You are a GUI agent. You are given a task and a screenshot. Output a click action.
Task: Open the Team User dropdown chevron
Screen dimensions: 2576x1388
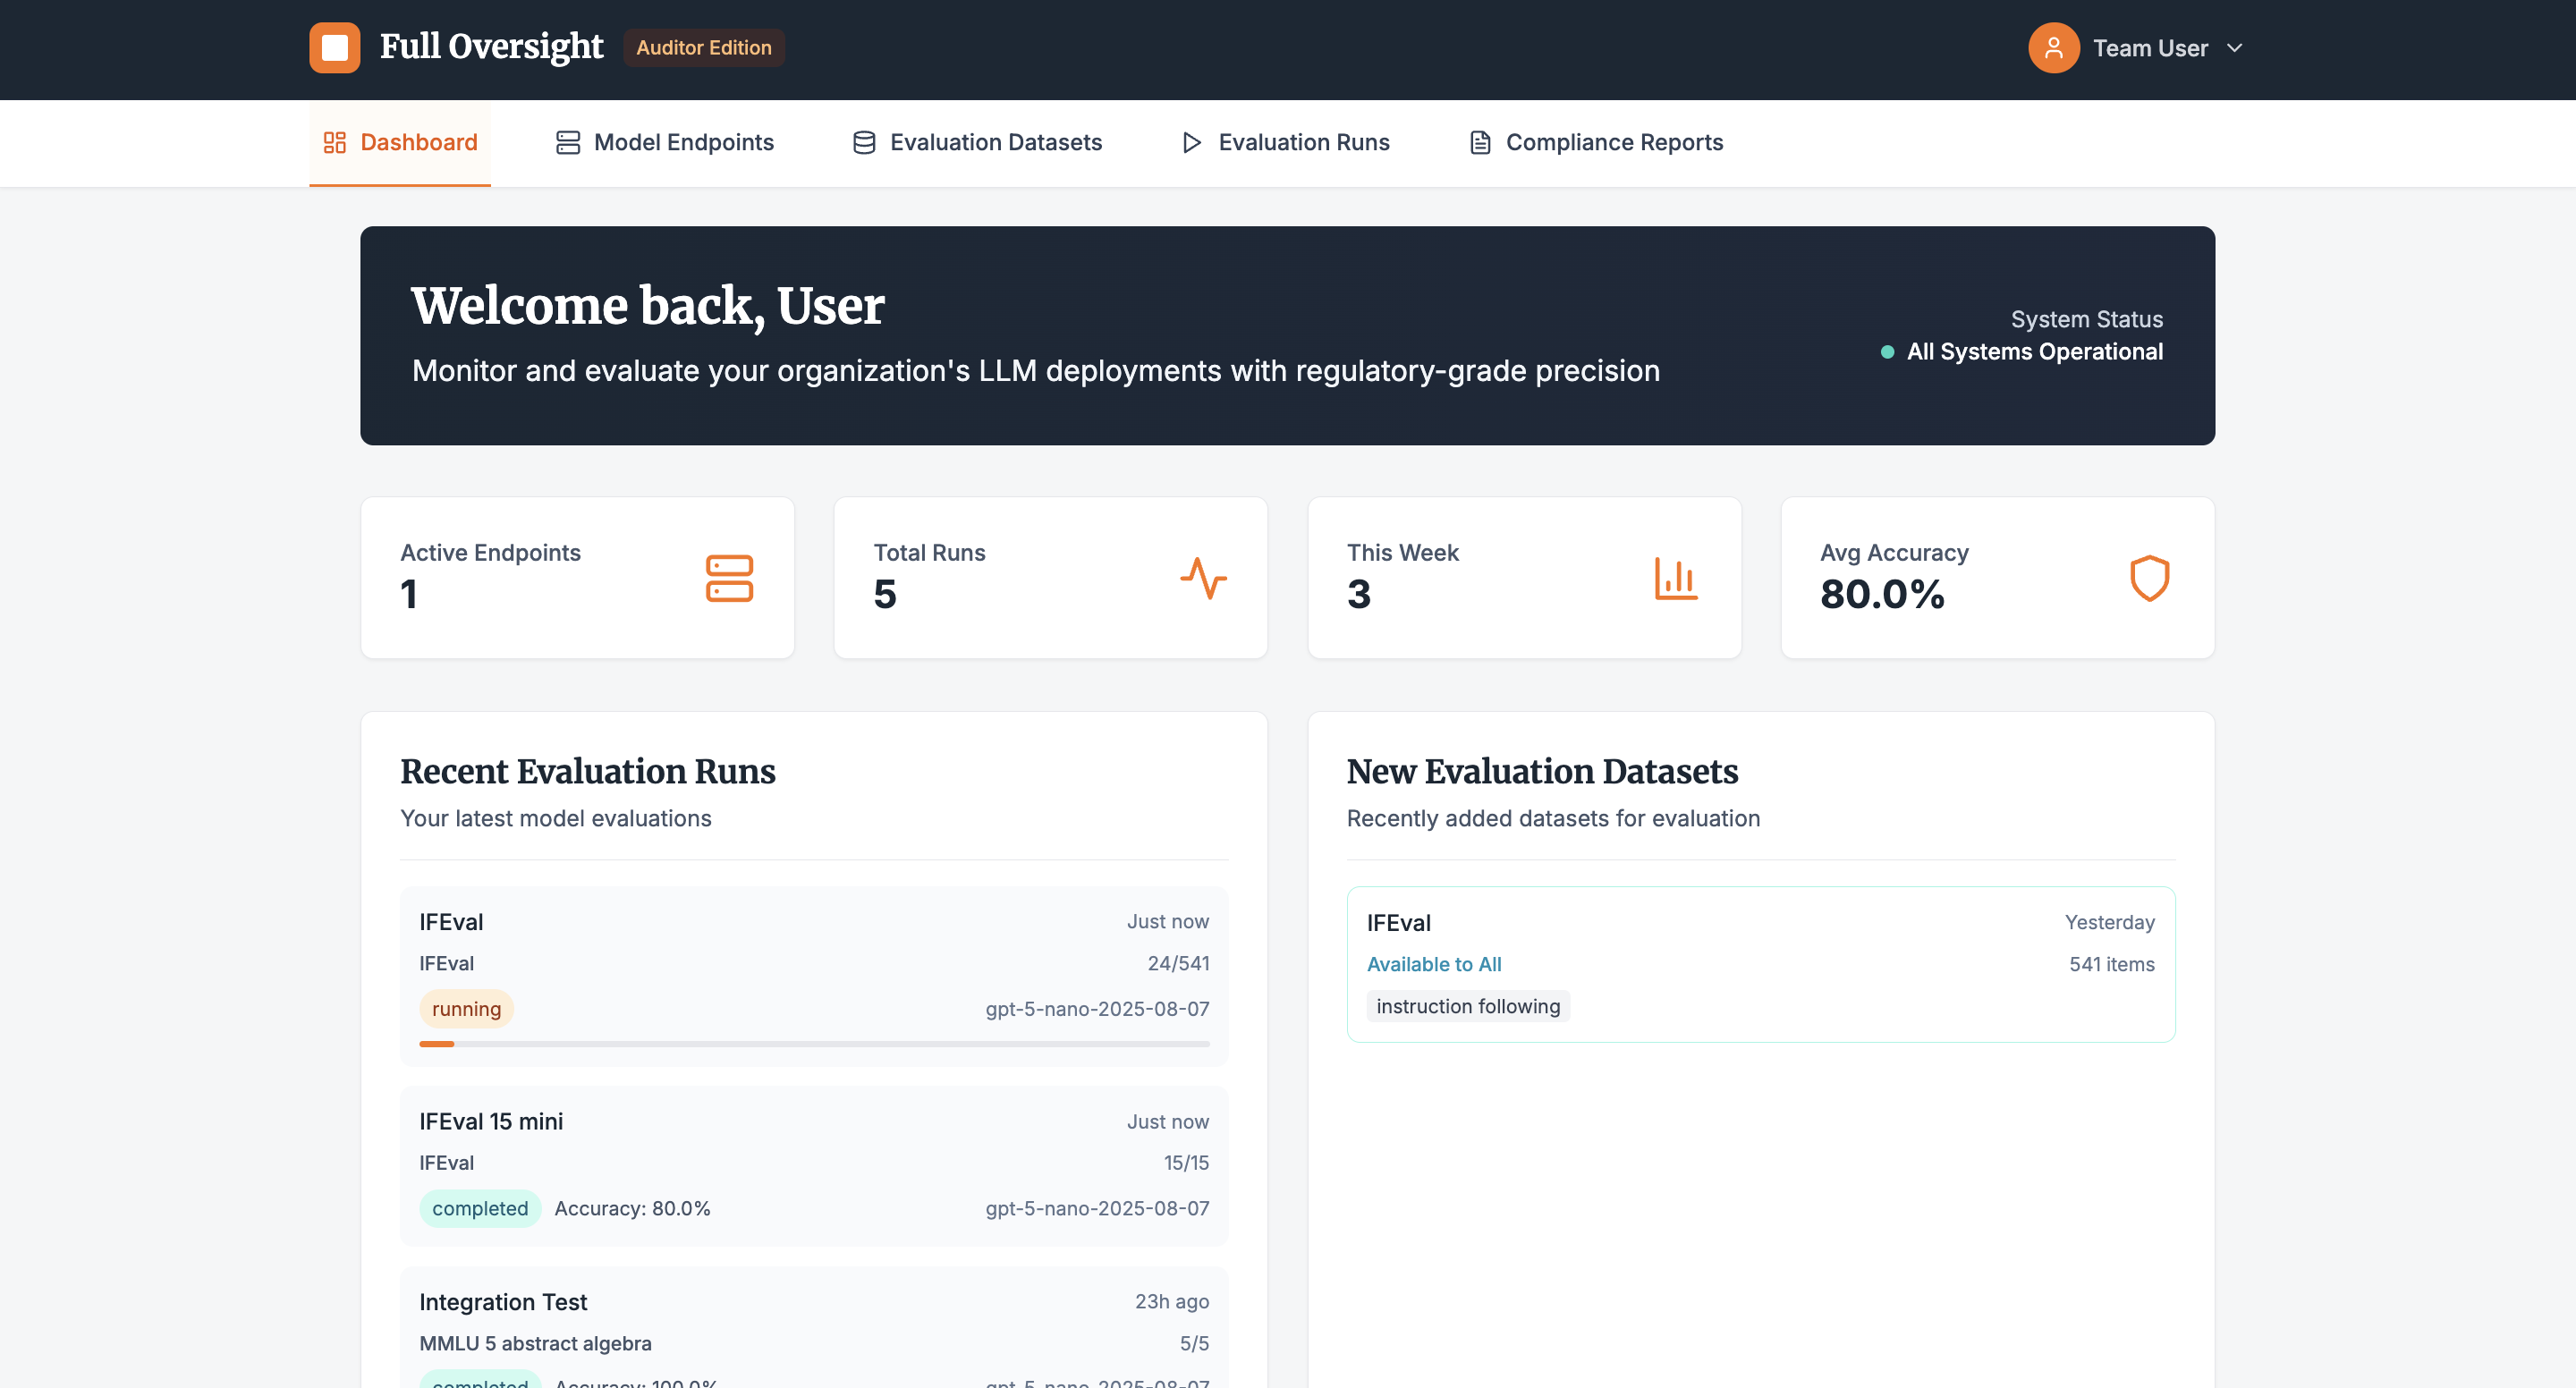click(2237, 47)
